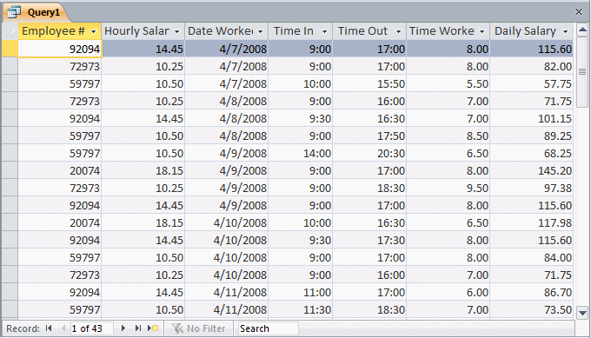This screenshot has width=591, height=338.
Task: Click the Time Out column header
Action: tap(369, 31)
